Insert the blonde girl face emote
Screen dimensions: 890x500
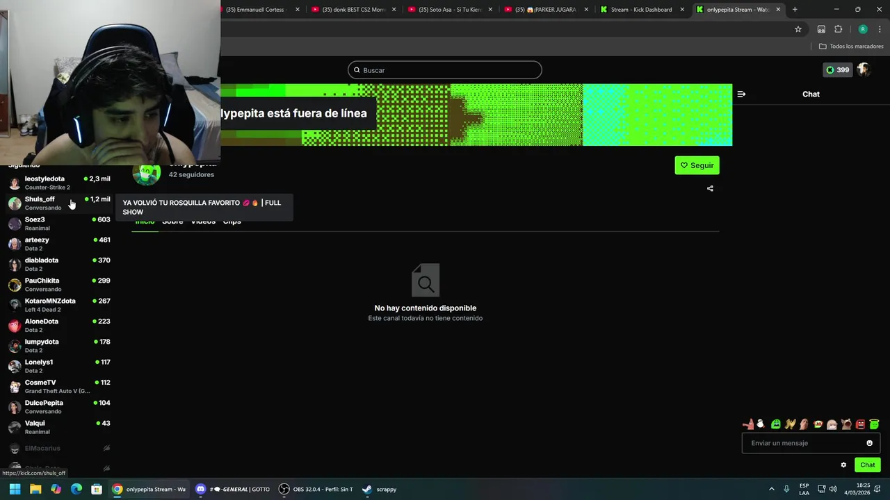(832, 424)
